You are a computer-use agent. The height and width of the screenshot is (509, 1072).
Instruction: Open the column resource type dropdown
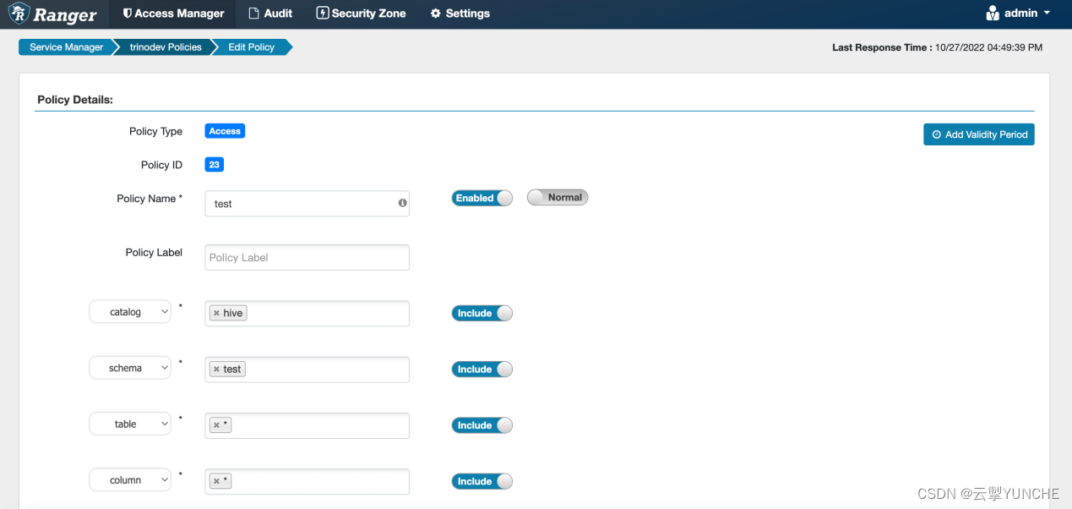[x=130, y=480]
